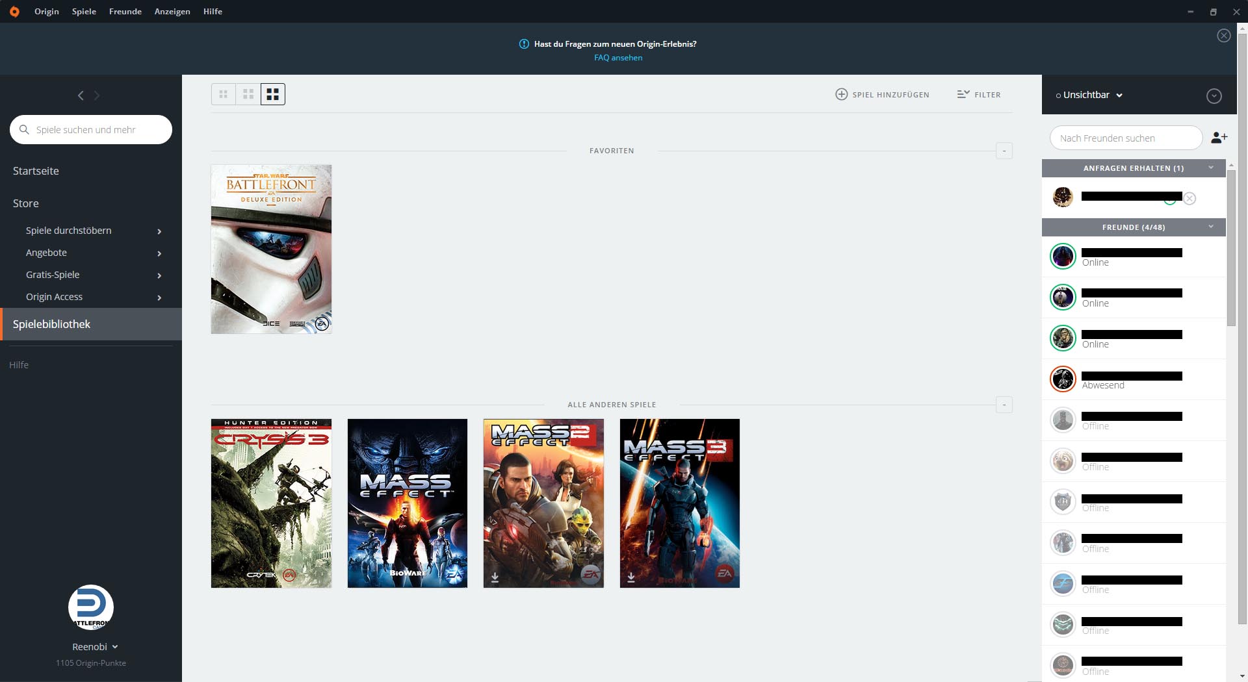
Task: Click the Reenobi profile avatar
Action: tap(91, 607)
